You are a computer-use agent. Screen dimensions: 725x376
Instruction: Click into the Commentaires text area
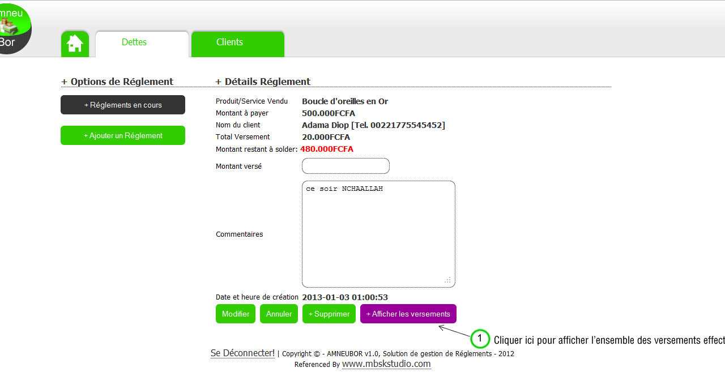click(378, 234)
